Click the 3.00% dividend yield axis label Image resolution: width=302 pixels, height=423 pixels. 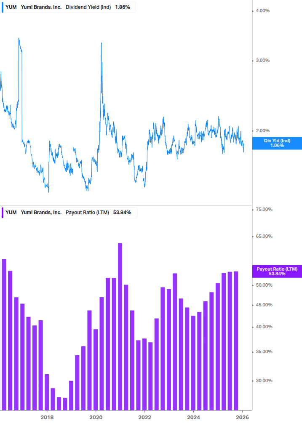tap(262, 61)
